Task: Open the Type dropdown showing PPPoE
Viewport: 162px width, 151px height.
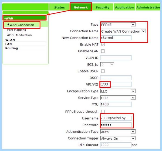Action: click(x=118, y=25)
